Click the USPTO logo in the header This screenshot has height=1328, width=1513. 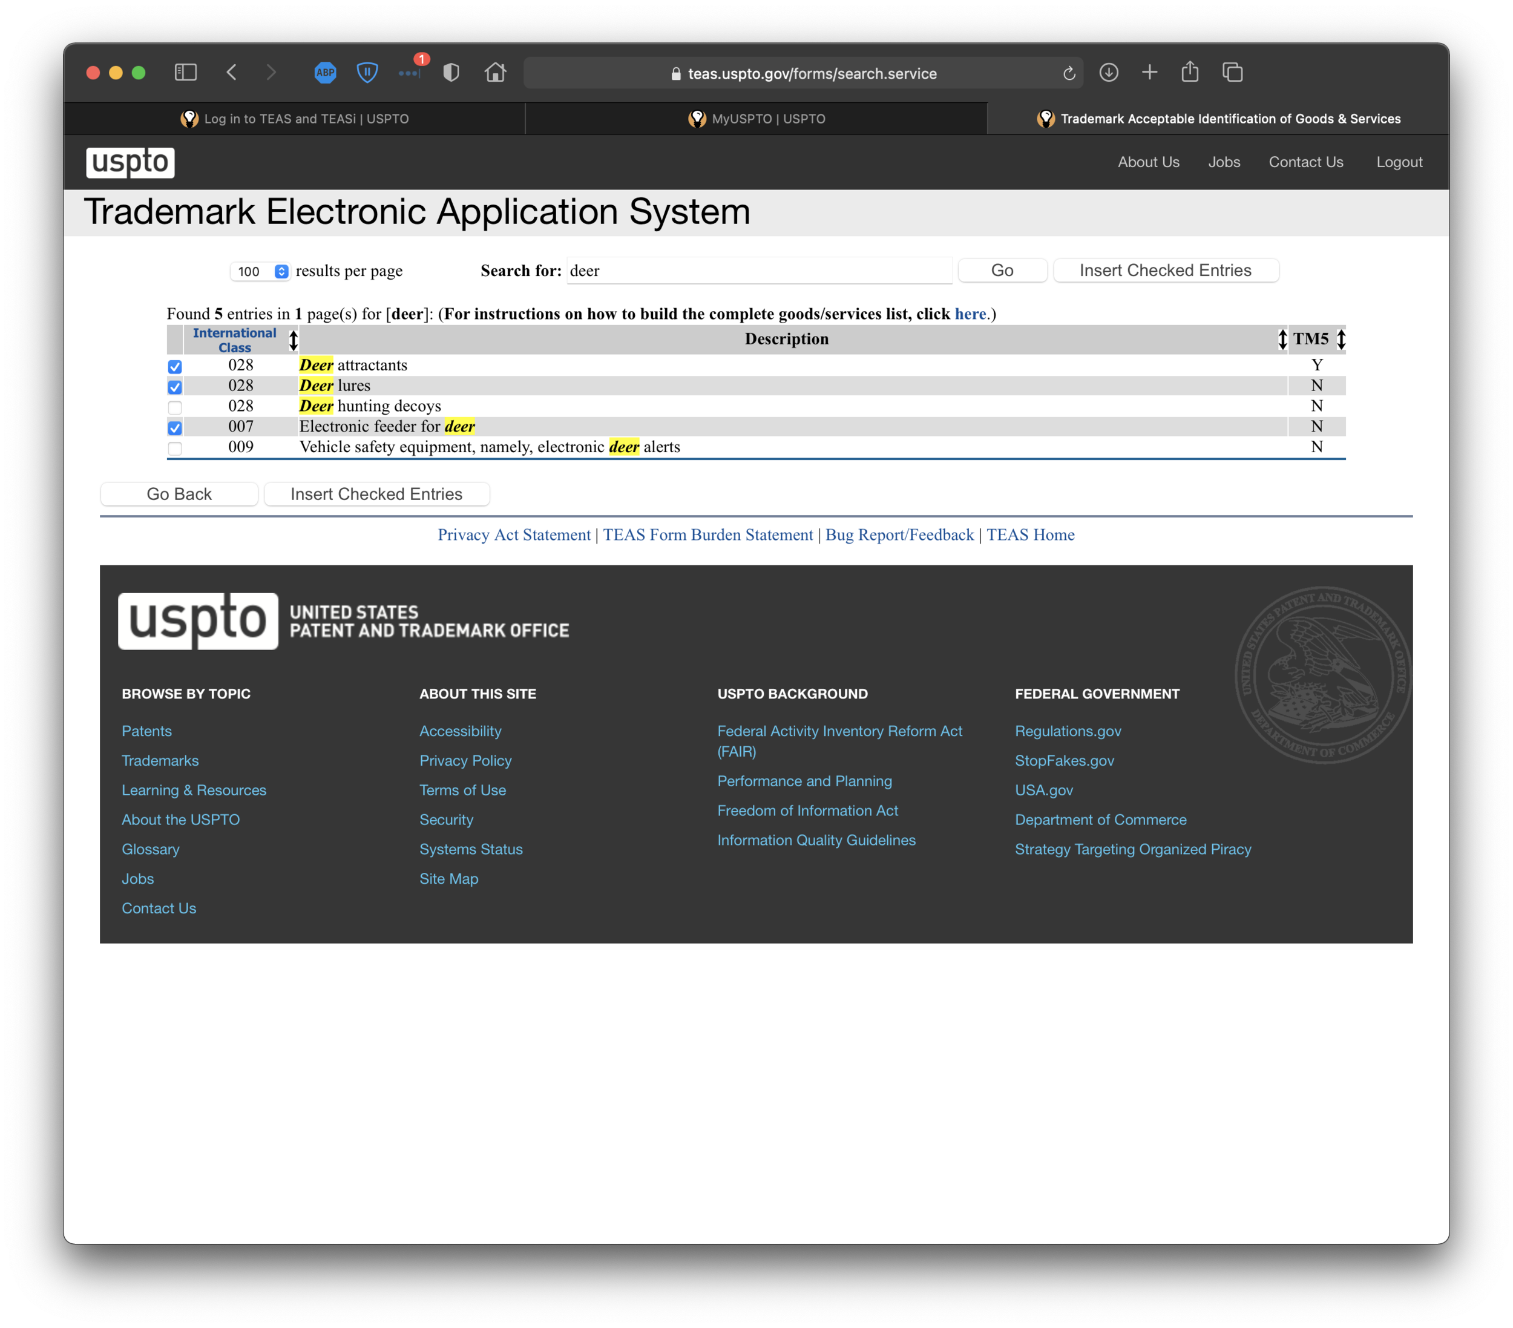(x=130, y=162)
